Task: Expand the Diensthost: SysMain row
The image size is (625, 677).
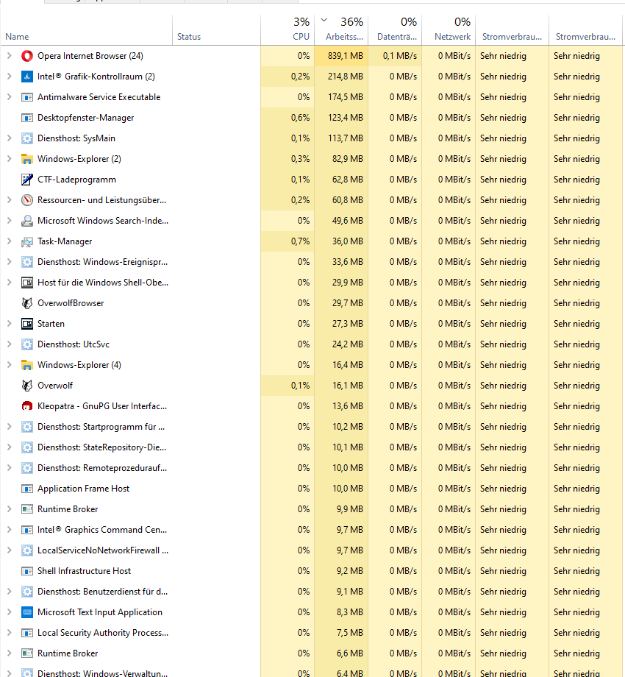Action: (x=9, y=138)
